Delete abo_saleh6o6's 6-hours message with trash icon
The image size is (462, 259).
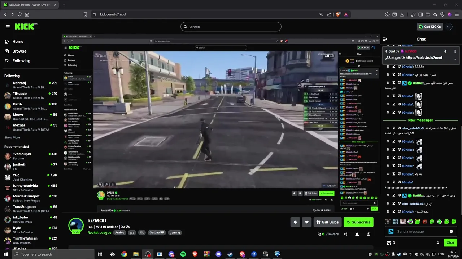[388, 128]
